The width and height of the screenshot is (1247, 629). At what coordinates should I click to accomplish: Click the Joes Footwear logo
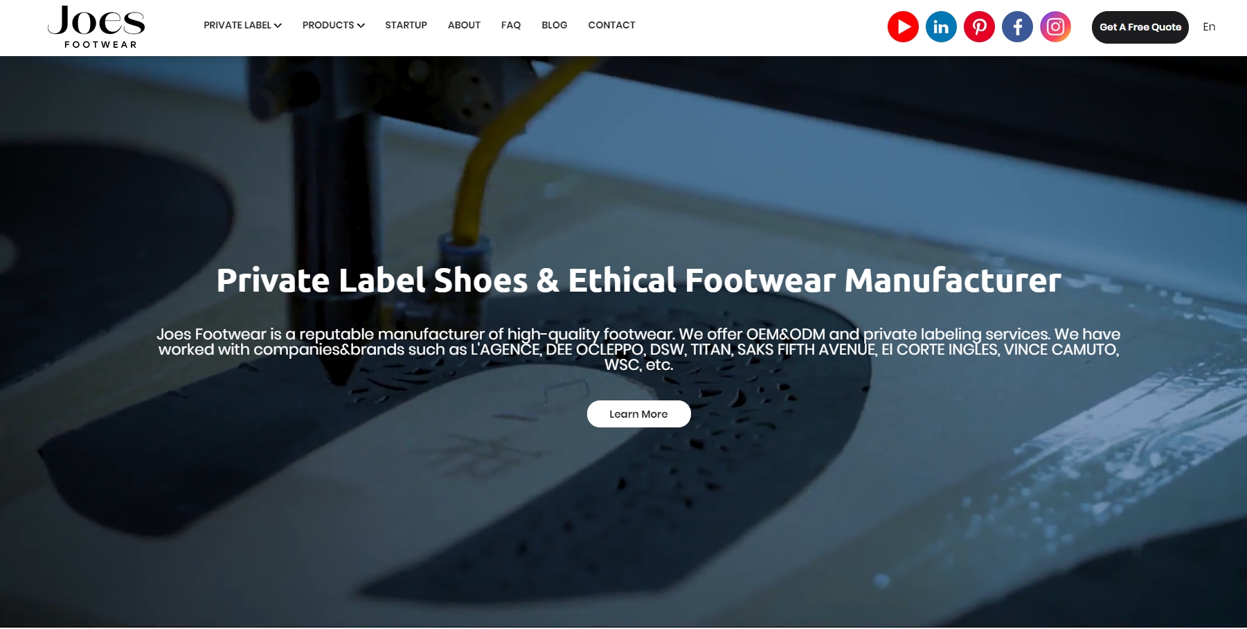[97, 27]
